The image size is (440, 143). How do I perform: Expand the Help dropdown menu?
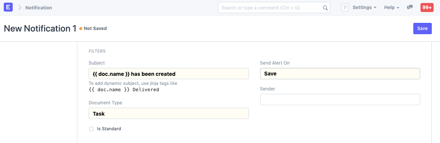point(392,8)
